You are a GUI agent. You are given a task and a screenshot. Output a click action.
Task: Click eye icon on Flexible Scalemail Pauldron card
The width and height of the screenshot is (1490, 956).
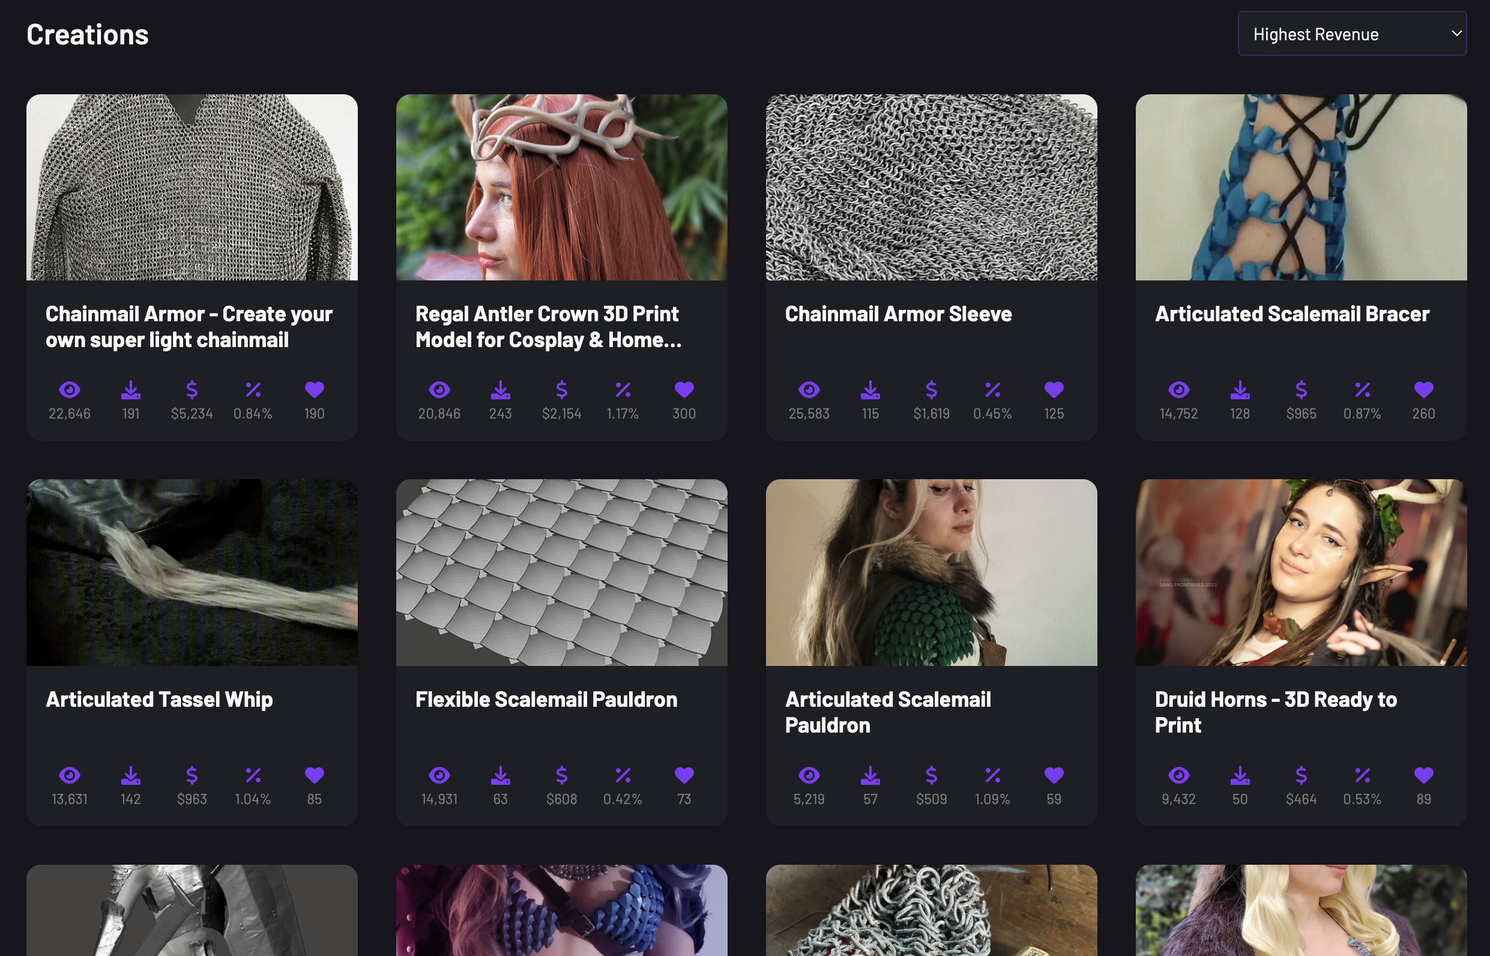coord(439,775)
